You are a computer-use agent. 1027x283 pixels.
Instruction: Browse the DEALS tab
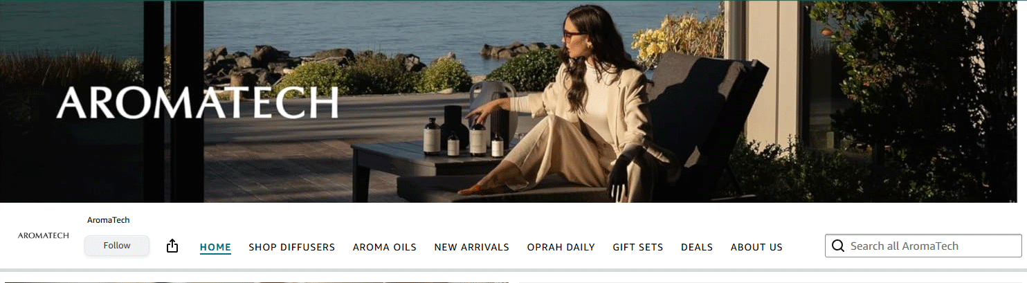[697, 247]
